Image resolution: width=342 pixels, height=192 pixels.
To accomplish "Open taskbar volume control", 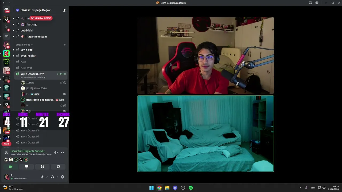I will coord(324,188).
